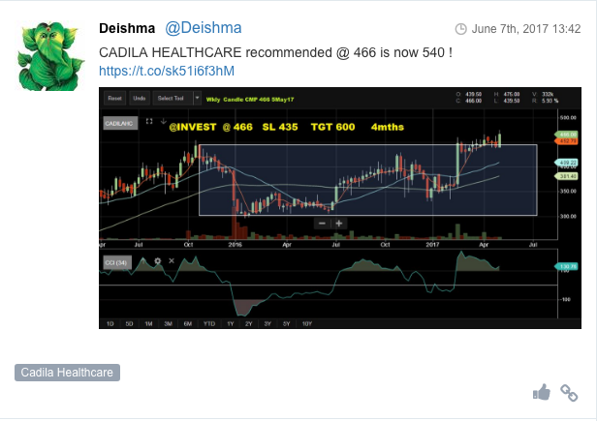Select the 3M time range

[x=168, y=323]
